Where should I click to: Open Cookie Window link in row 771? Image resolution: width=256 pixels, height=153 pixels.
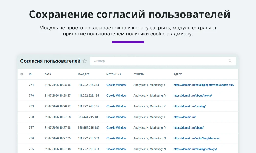[x=116, y=85]
